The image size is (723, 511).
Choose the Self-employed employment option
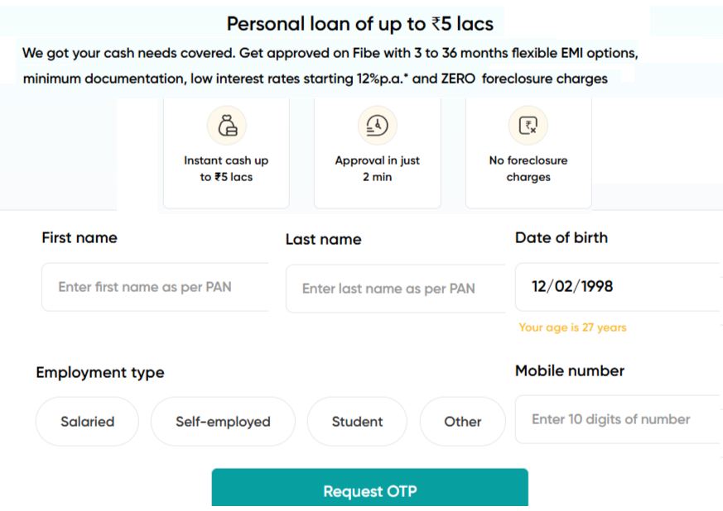(x=223, y=422)
